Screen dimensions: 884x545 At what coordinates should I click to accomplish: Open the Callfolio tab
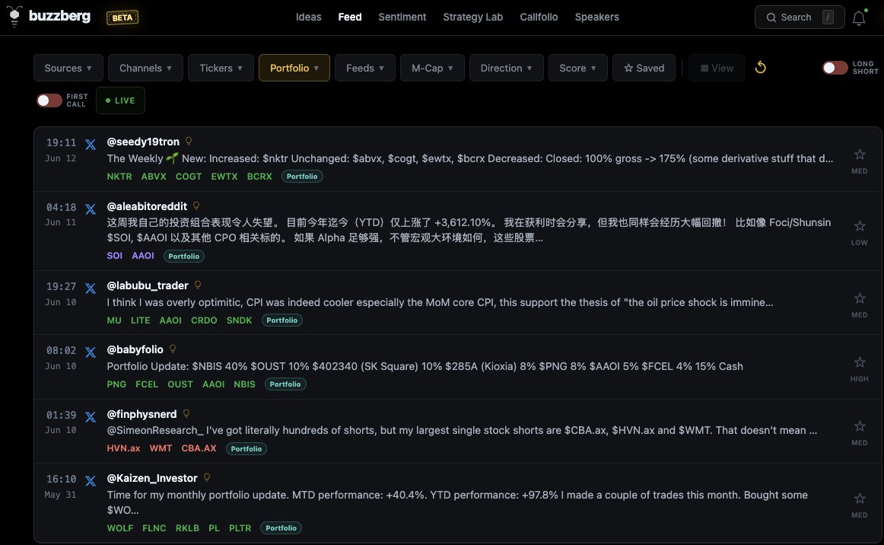(x=539, y=17)
